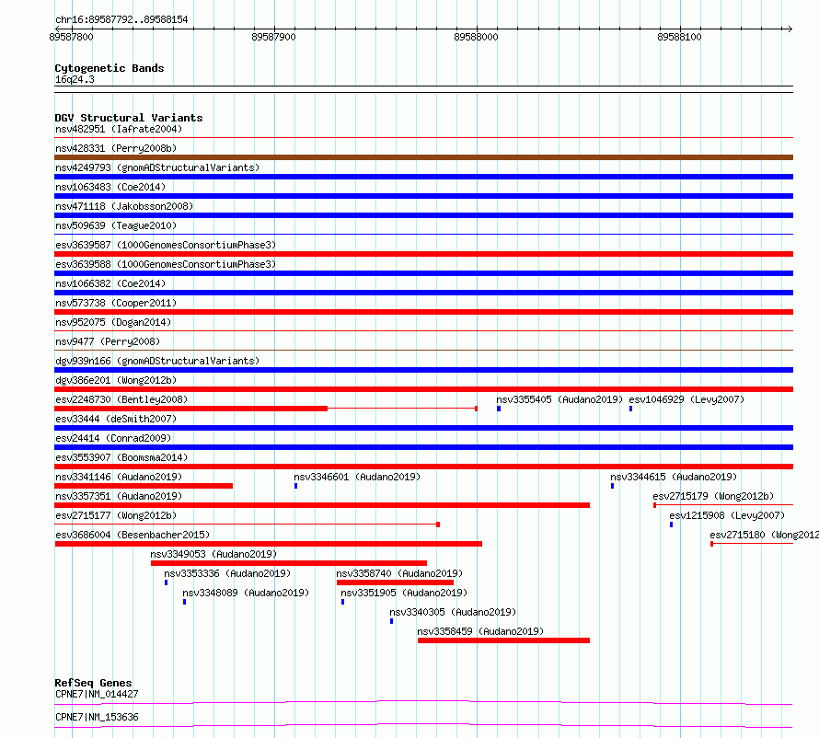Open the esv2715180 label at right edge
The width and height of the screenshot is (819, 738).
[764, 535]
